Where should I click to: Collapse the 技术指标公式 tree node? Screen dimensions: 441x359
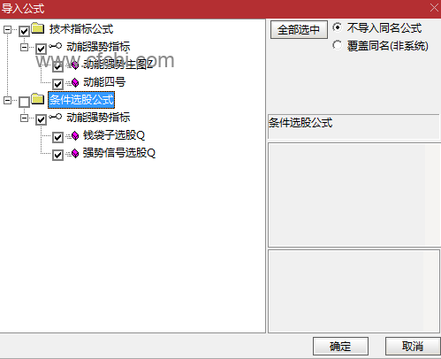[x=7, y=29]
